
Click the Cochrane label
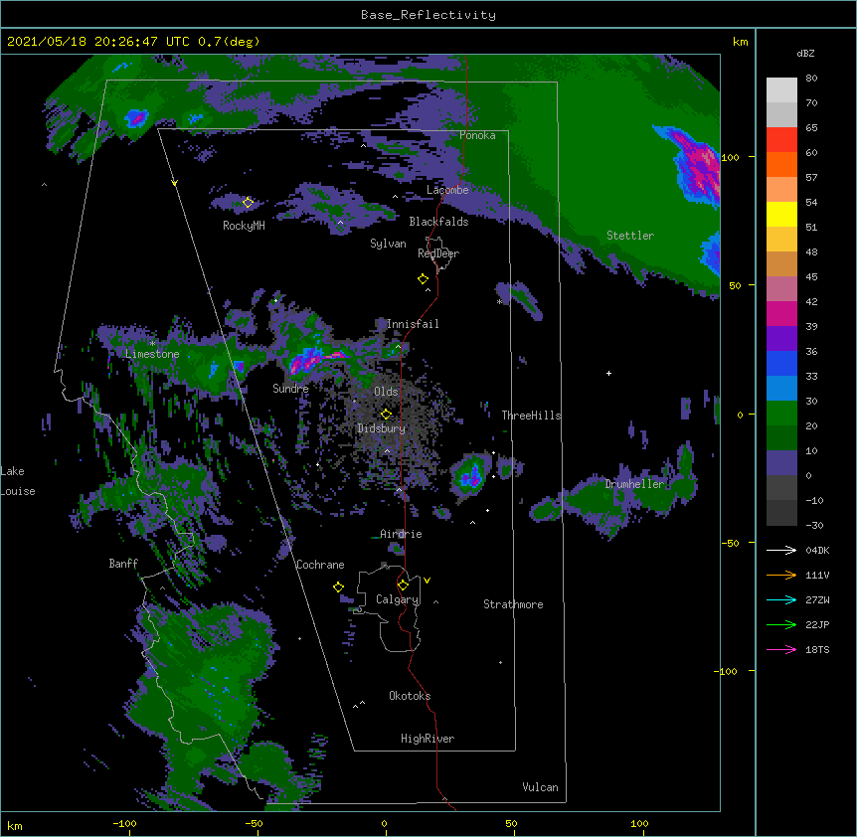click(320, 565)
